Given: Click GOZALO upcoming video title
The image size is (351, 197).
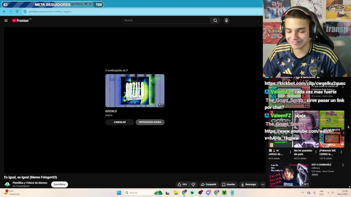Looking at the screenshot, I should coord(111,111).
